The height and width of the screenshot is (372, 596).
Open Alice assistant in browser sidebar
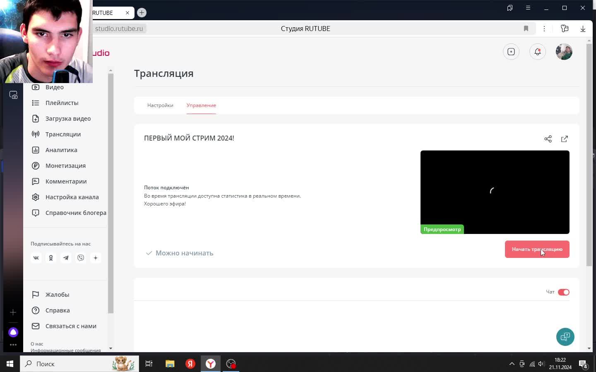coord(13,332)
